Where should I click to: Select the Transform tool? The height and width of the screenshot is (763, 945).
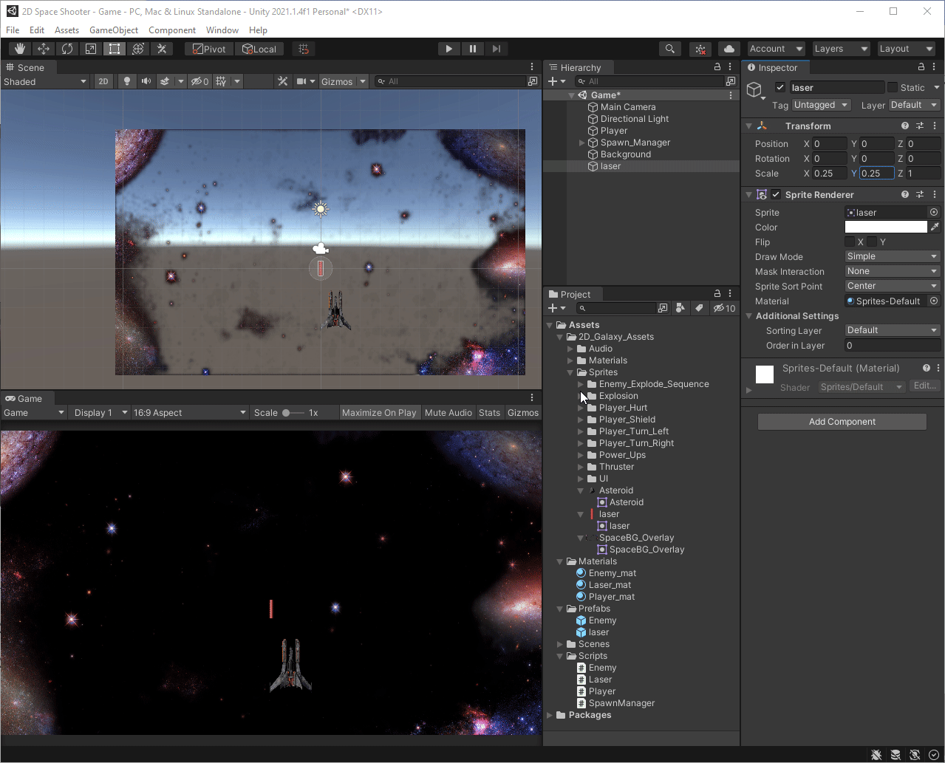(x=138, y=49)
